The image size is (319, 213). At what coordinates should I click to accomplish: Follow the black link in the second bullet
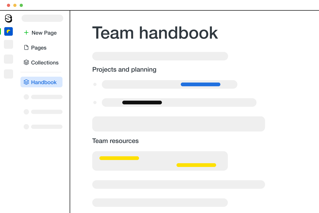click(x=142, y=102)
